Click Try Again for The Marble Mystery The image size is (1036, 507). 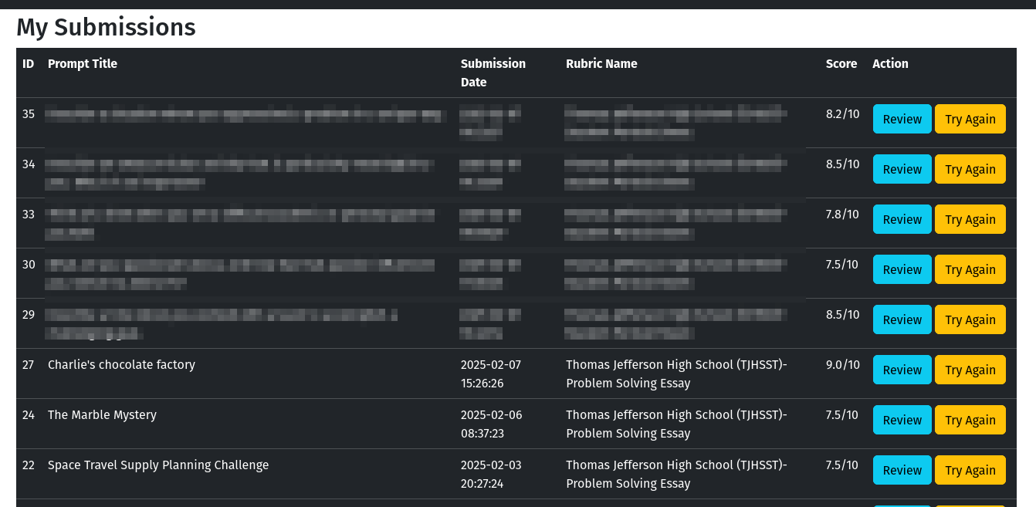tap(970, 419)
